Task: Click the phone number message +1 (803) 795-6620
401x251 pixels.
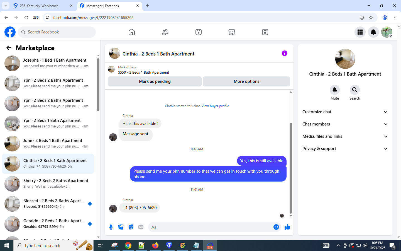Action: (140, 208)
